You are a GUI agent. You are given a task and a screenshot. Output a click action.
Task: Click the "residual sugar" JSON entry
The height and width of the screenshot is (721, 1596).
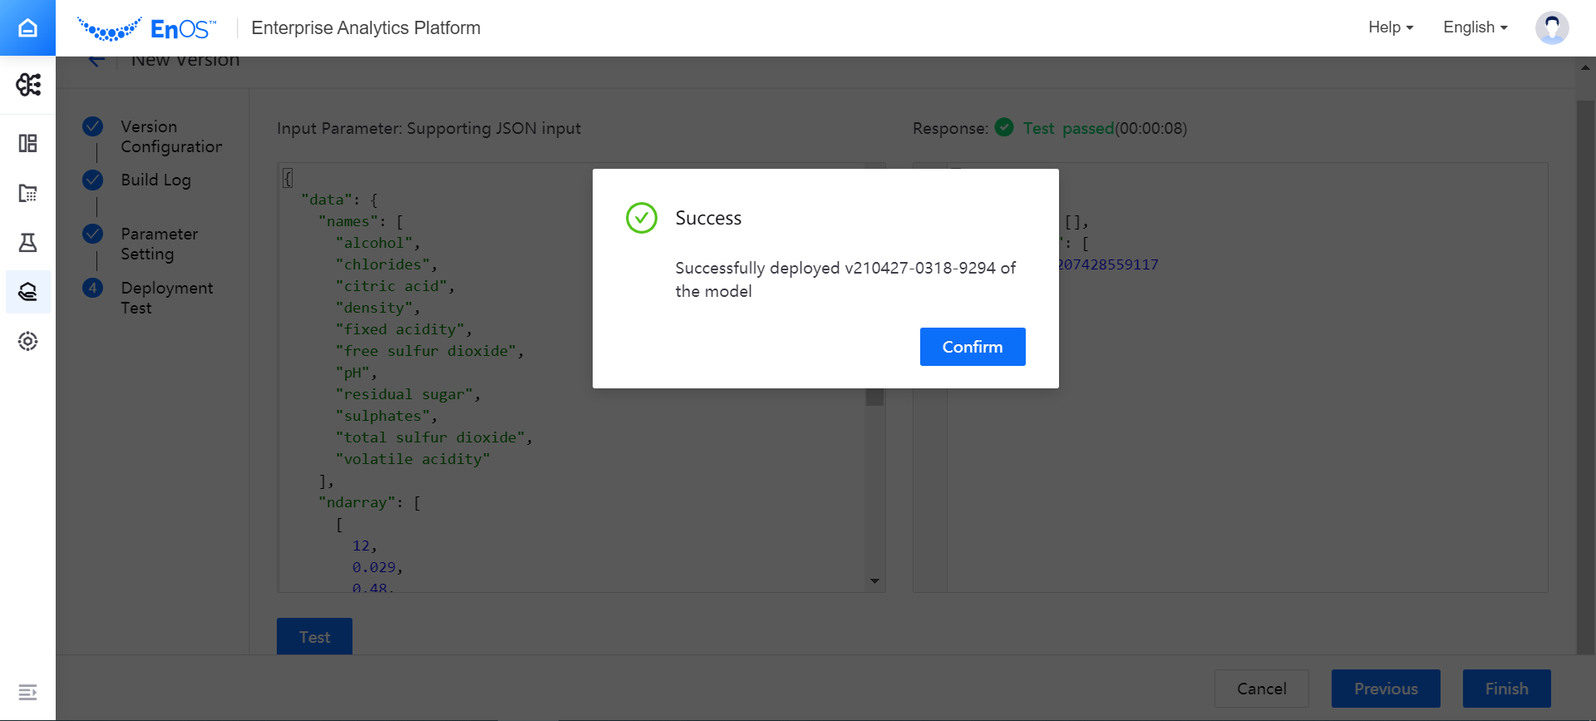408,394
